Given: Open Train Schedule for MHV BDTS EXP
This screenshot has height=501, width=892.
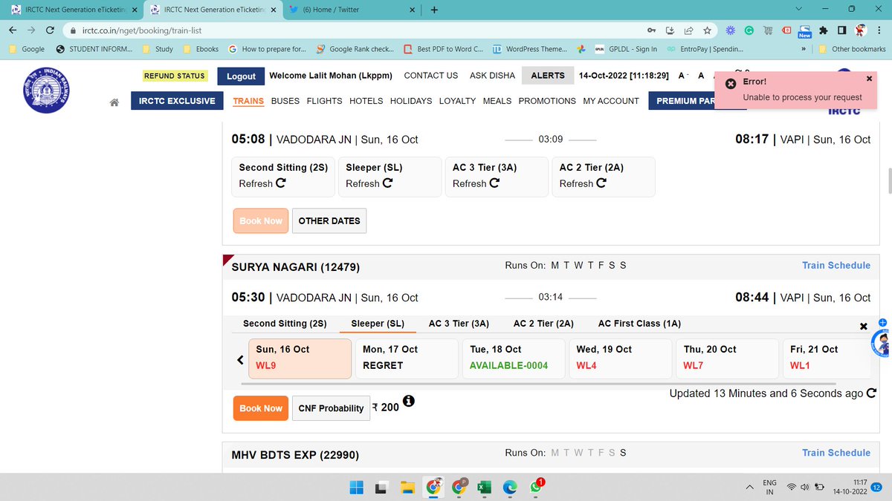Looking at the screenshot, I should pyautogui.click(x=836, y=453).
